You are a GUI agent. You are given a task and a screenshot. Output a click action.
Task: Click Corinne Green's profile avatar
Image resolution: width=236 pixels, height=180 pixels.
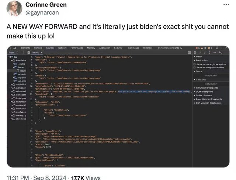[x=13, y=9]
